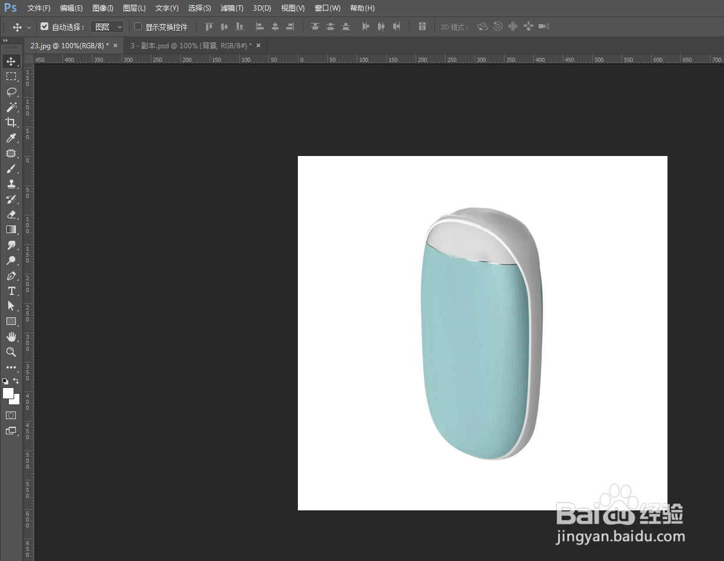Viewport: 724px width, 561px height.
Task: Toggle the 自动选择 checkbox
Action: coord(44,26)
